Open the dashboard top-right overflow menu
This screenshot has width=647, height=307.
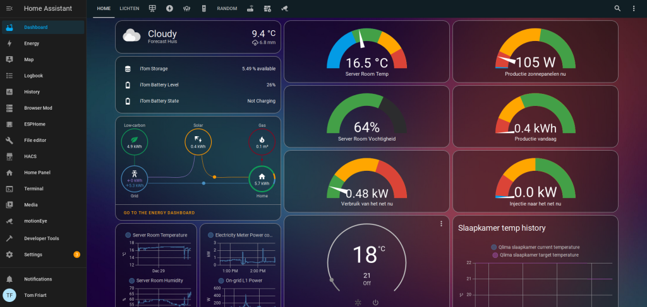point(634,9)
